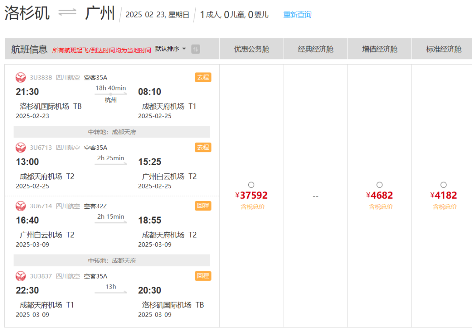This screenshot has width=472, height=330.
Task: Click the Sichuan Airlines logo for 3U3837
Action: pyautogui.click(x=21, y=276)
